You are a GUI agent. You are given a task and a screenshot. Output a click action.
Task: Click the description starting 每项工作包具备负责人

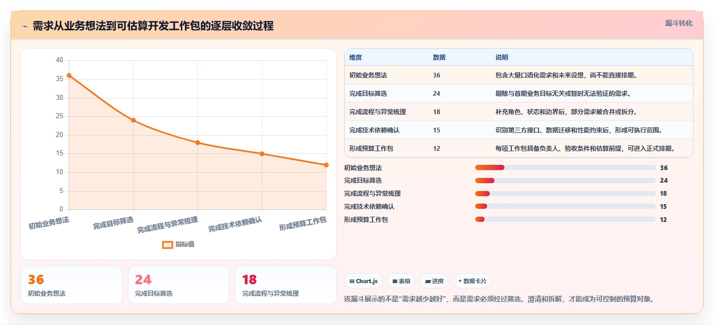pyautogui.click(x=585, y=149)
